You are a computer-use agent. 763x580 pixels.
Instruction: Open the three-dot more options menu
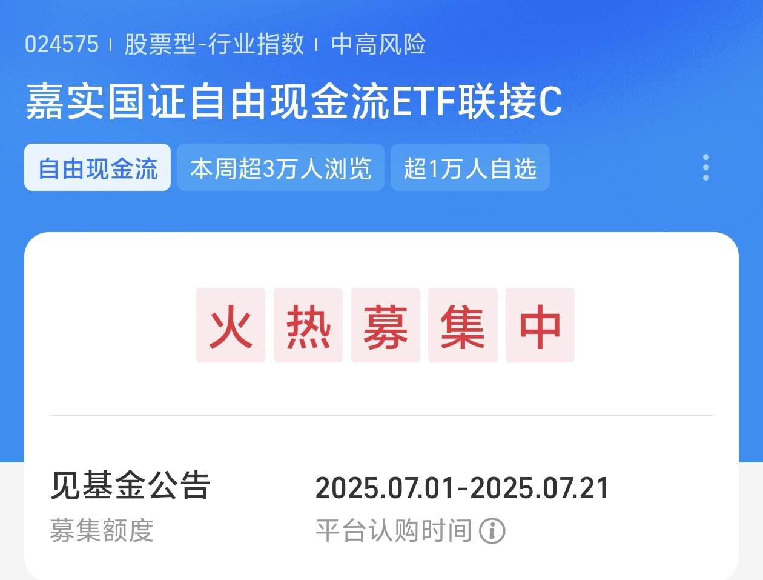click(706, 167)
